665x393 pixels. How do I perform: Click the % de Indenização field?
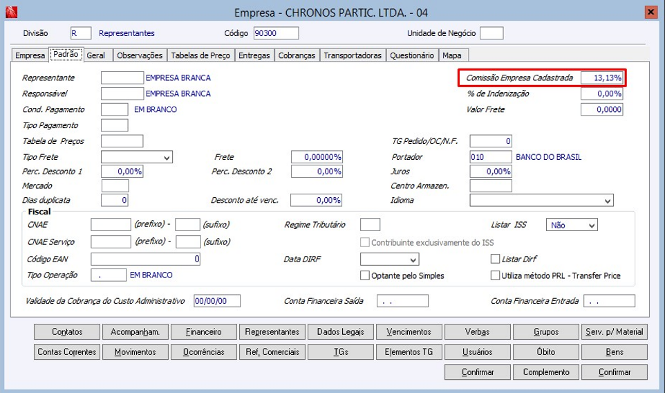[602, 93]
